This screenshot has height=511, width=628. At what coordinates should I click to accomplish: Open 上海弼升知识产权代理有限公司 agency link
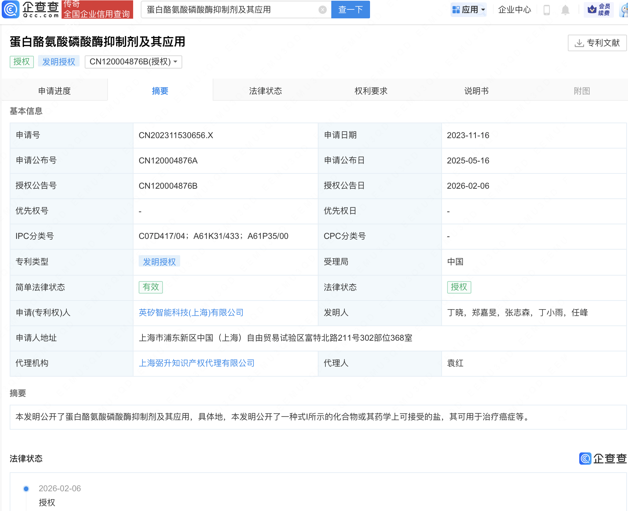(196, 363)
